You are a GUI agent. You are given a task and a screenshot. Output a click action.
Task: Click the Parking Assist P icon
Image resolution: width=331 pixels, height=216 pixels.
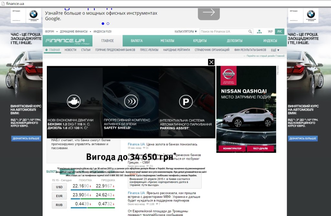click(x=186, y=102)
